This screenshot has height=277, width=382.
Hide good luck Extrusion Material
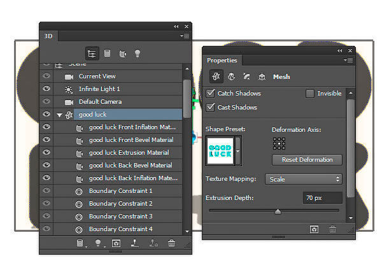coord(46,152)
